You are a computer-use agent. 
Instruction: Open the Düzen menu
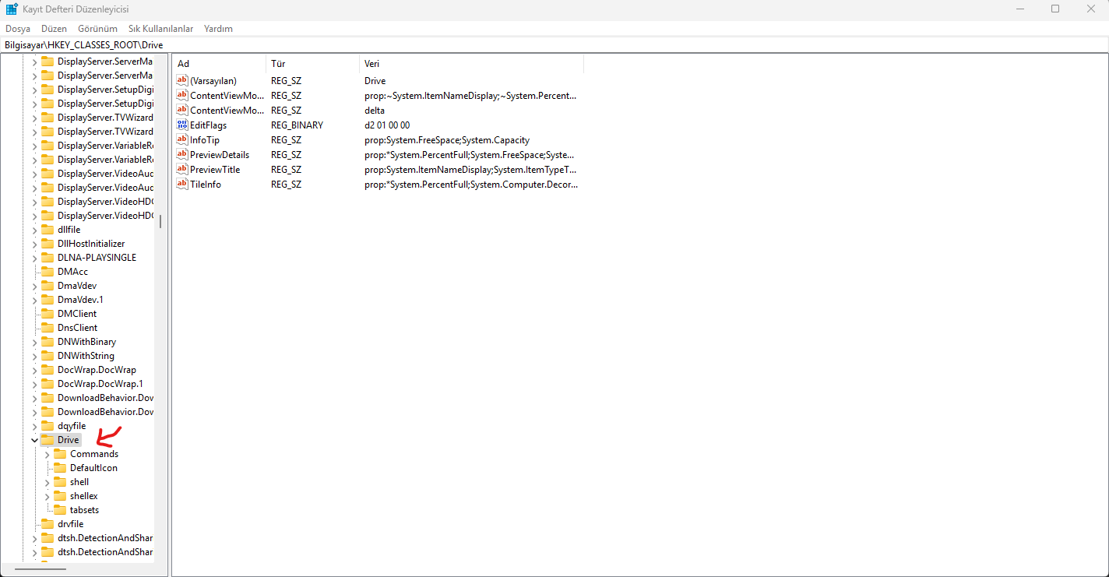coord(54,29)
